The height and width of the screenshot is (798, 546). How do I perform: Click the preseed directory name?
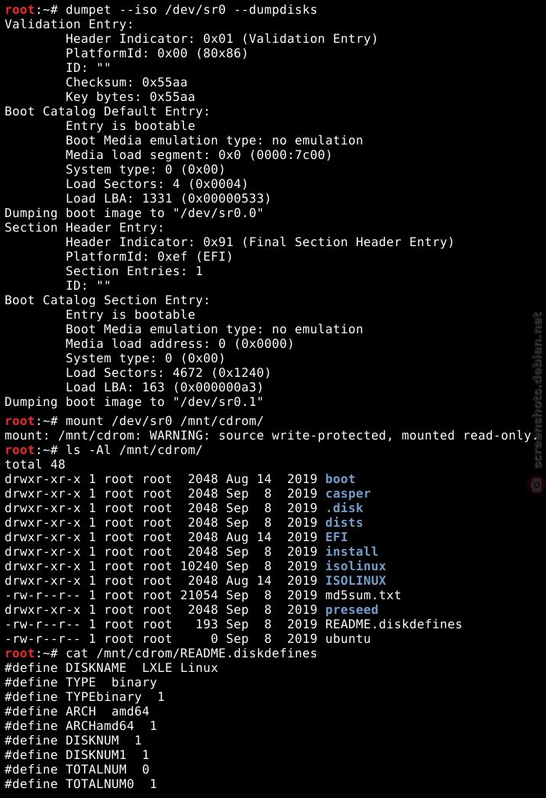[x=352, y=610]
